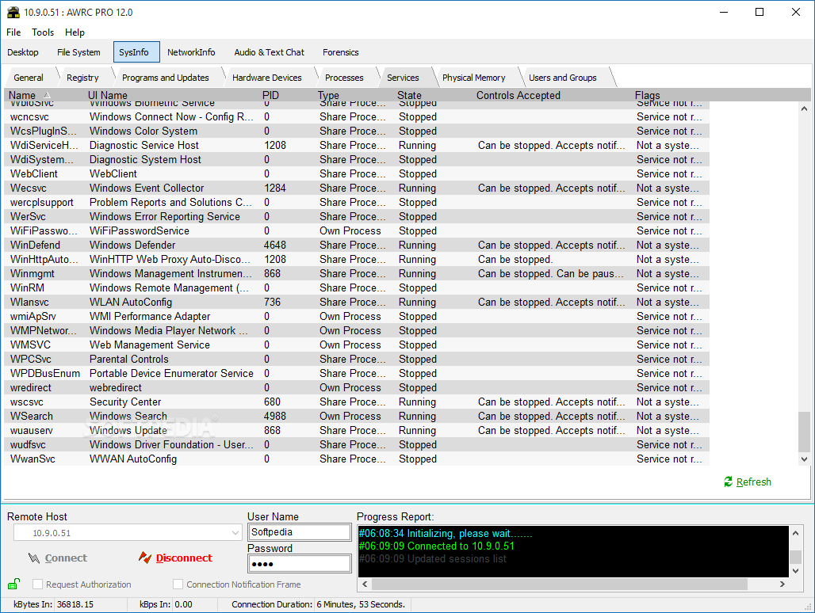815x613 pixels.
Task: Click the Flags column header
Action: (x=671, y=95)
